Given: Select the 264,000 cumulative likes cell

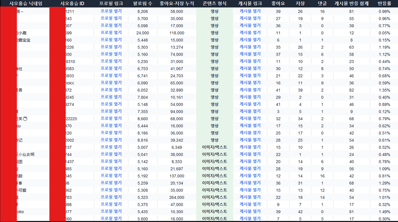Looking at the screenshot, I should [177, 197].
